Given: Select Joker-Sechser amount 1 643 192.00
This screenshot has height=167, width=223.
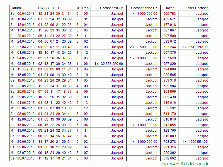Looking at the screenshot, I should coord(195,47).
